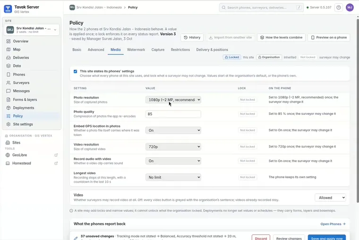Open the Messages chat icon
Viewport: 359px width, 240px height.
pyautogui.click(x=9, y=91)
